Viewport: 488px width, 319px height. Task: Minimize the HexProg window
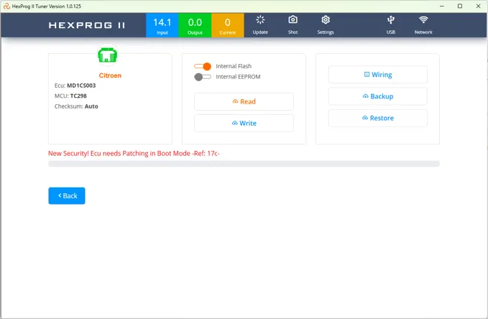(441, 6)
